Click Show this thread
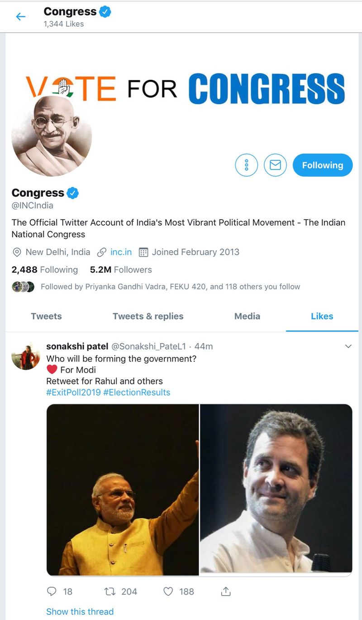Screen dimensions: 362x620 [80, 612]
